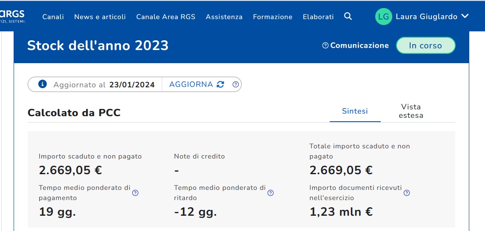This screenshot has height=231, width=485.
Task: Open the Formazione section
Action: tap(273, 17)
